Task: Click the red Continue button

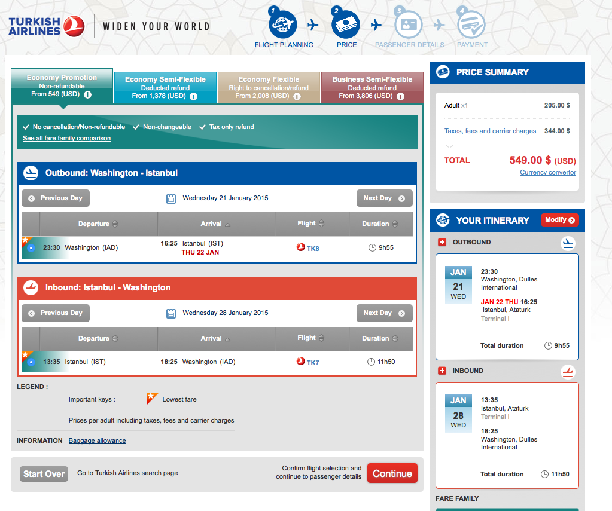Action: [x=392, y=473]
